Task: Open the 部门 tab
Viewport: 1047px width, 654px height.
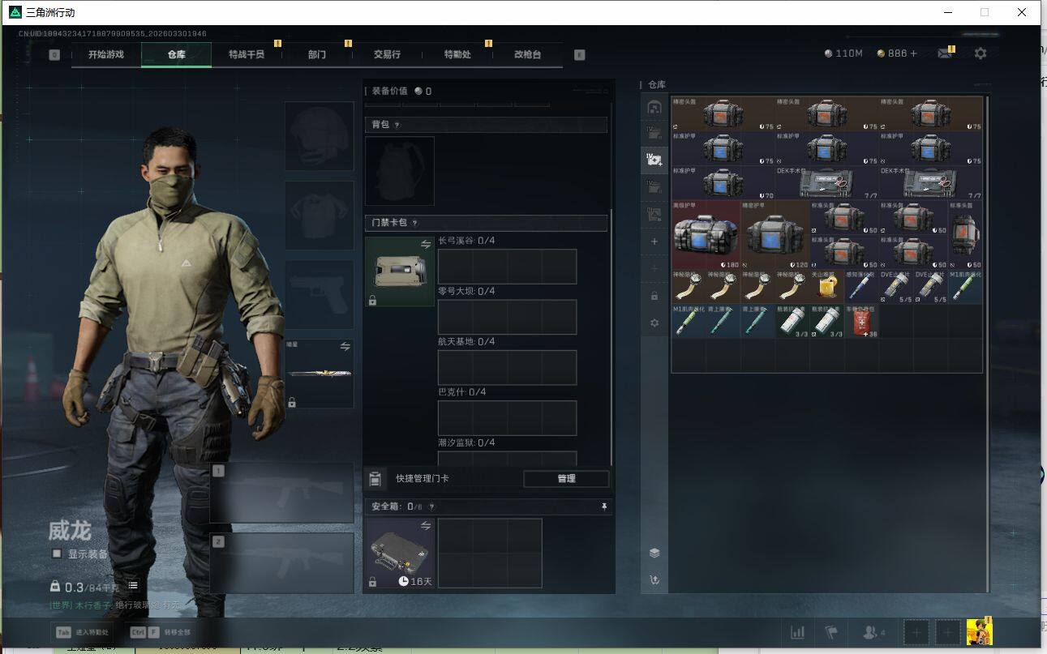Action: coord(317,54)
